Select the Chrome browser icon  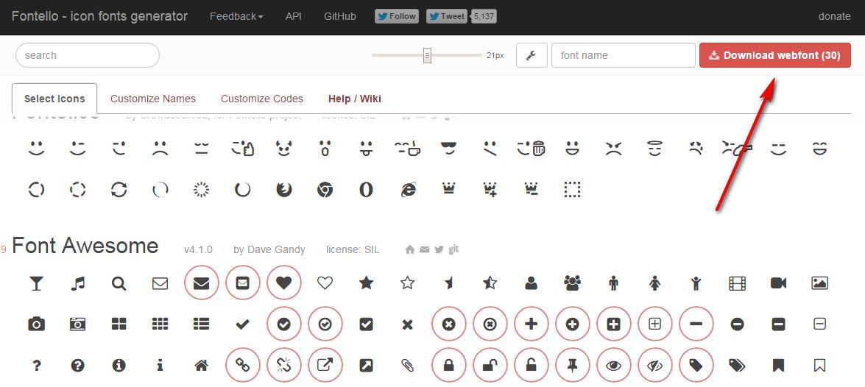pyautogui.click(x=325, y=190)
